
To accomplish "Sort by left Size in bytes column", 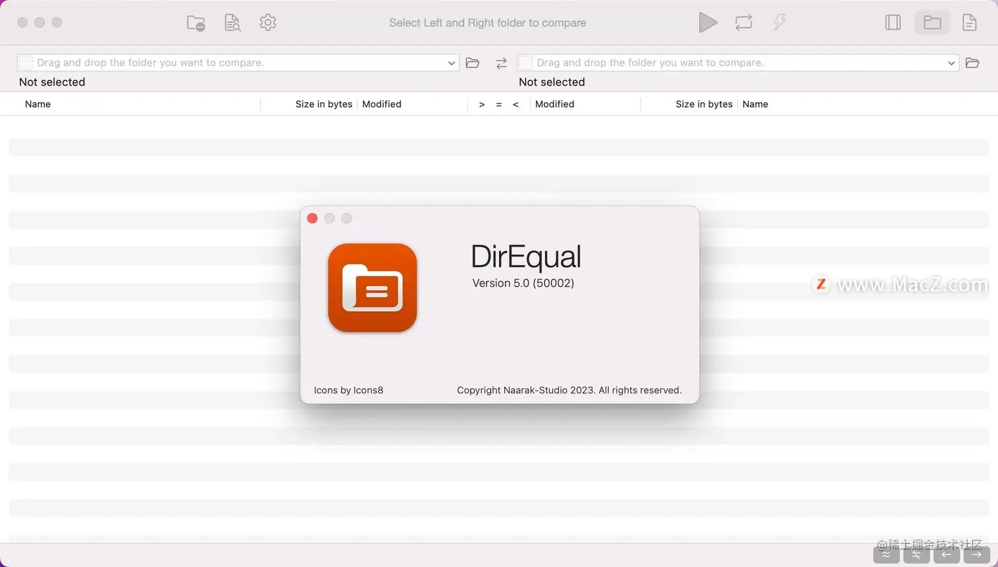I will 323,104.
